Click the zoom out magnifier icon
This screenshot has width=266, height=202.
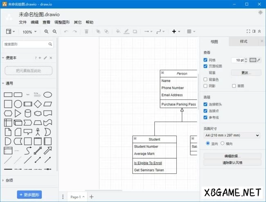pyautogui.click(x=54, y=31)
